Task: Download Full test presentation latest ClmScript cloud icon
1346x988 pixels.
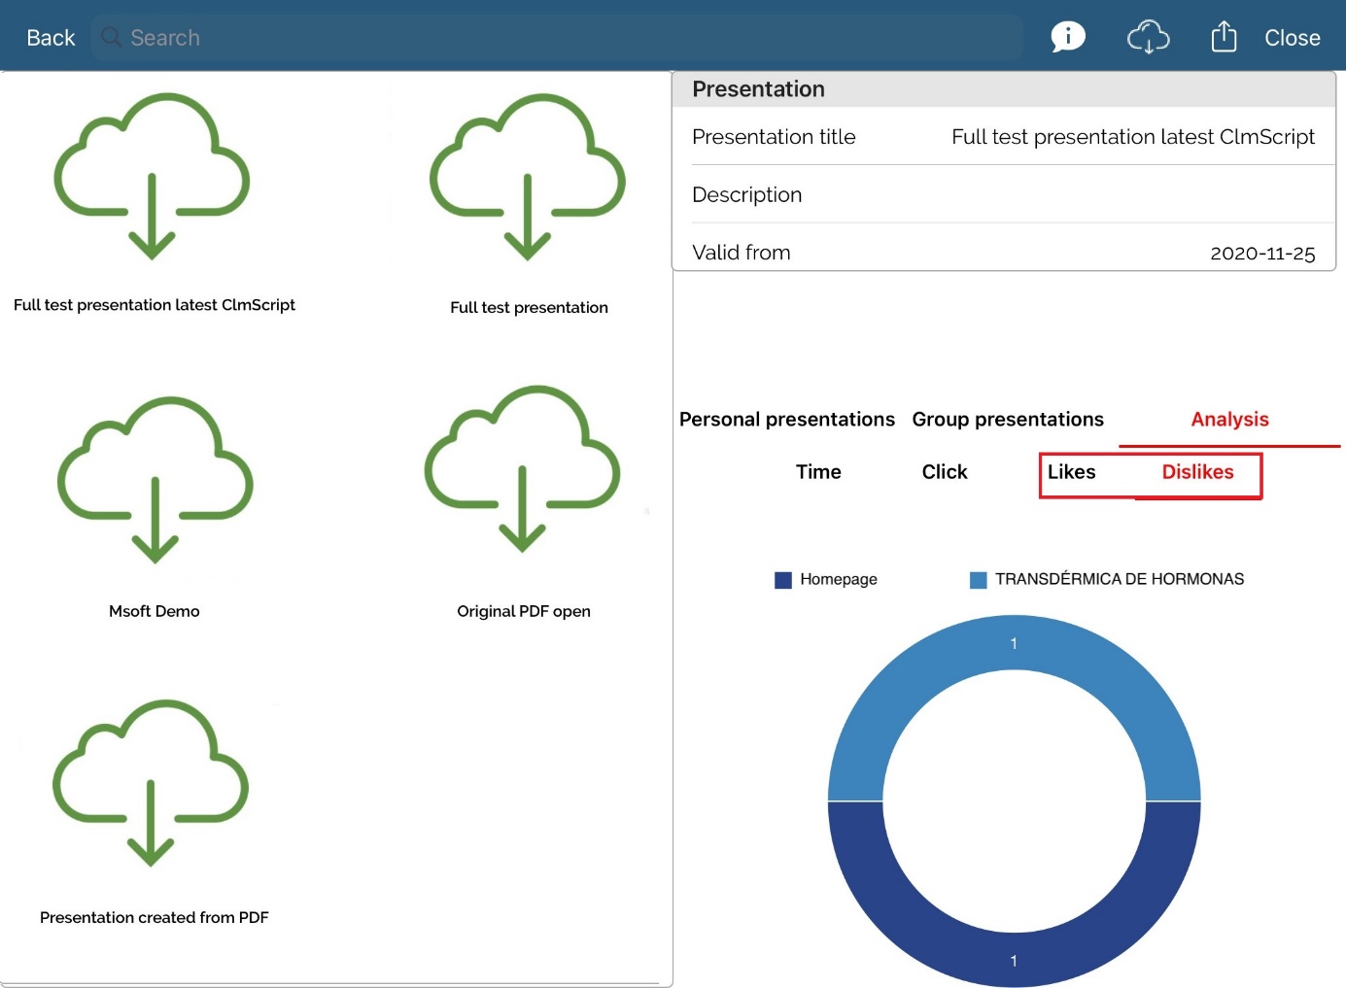Action: (x=152, y=177)
